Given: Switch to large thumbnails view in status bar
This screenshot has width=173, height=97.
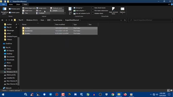Looking at the screenshot, I should coord(171,91).
